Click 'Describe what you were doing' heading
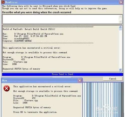Viewport: 125px width, 117px height. tap(36, 12)
